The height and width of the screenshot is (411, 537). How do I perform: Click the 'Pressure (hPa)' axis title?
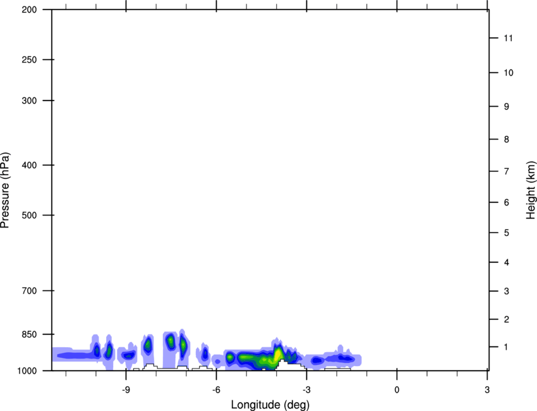(5, 190)
